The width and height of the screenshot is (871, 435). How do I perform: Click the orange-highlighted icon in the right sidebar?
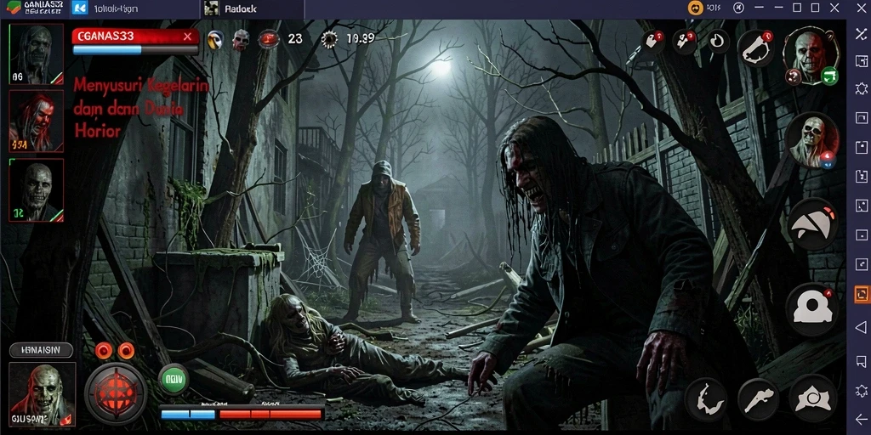(x=862, y=293)
